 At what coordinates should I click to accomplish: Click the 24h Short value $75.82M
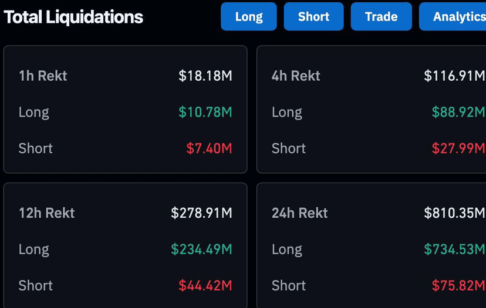click(x=458, y=285)
